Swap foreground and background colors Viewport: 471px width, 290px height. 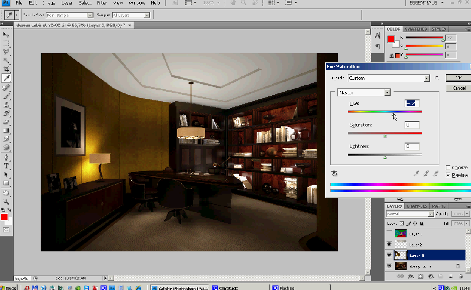pos(10,210)
